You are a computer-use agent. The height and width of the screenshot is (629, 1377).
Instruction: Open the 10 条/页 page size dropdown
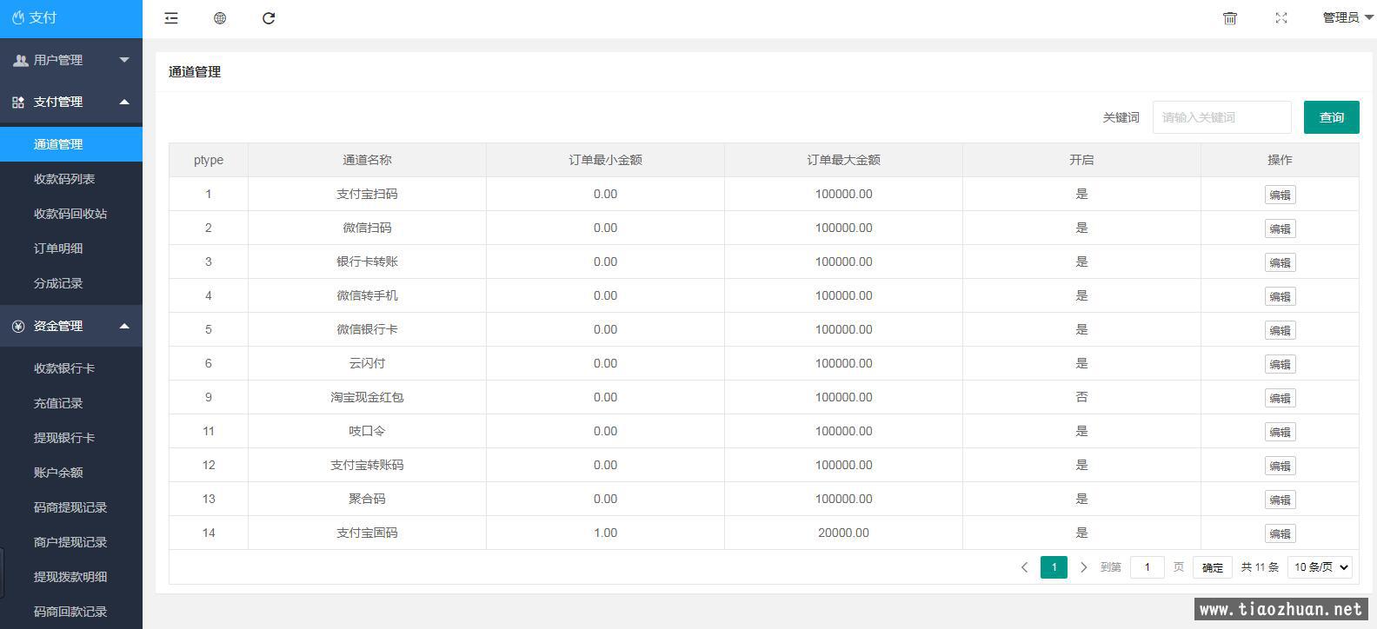click(1320, 567)
